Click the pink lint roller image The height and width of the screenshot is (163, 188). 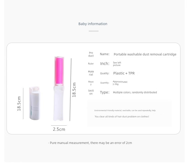point(59,89)
